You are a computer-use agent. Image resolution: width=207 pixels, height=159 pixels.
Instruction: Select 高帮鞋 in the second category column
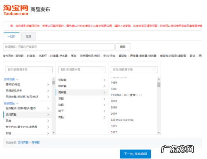click(x=82, y=92)
